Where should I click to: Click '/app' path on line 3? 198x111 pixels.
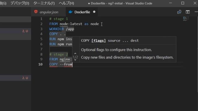[70, 29]
